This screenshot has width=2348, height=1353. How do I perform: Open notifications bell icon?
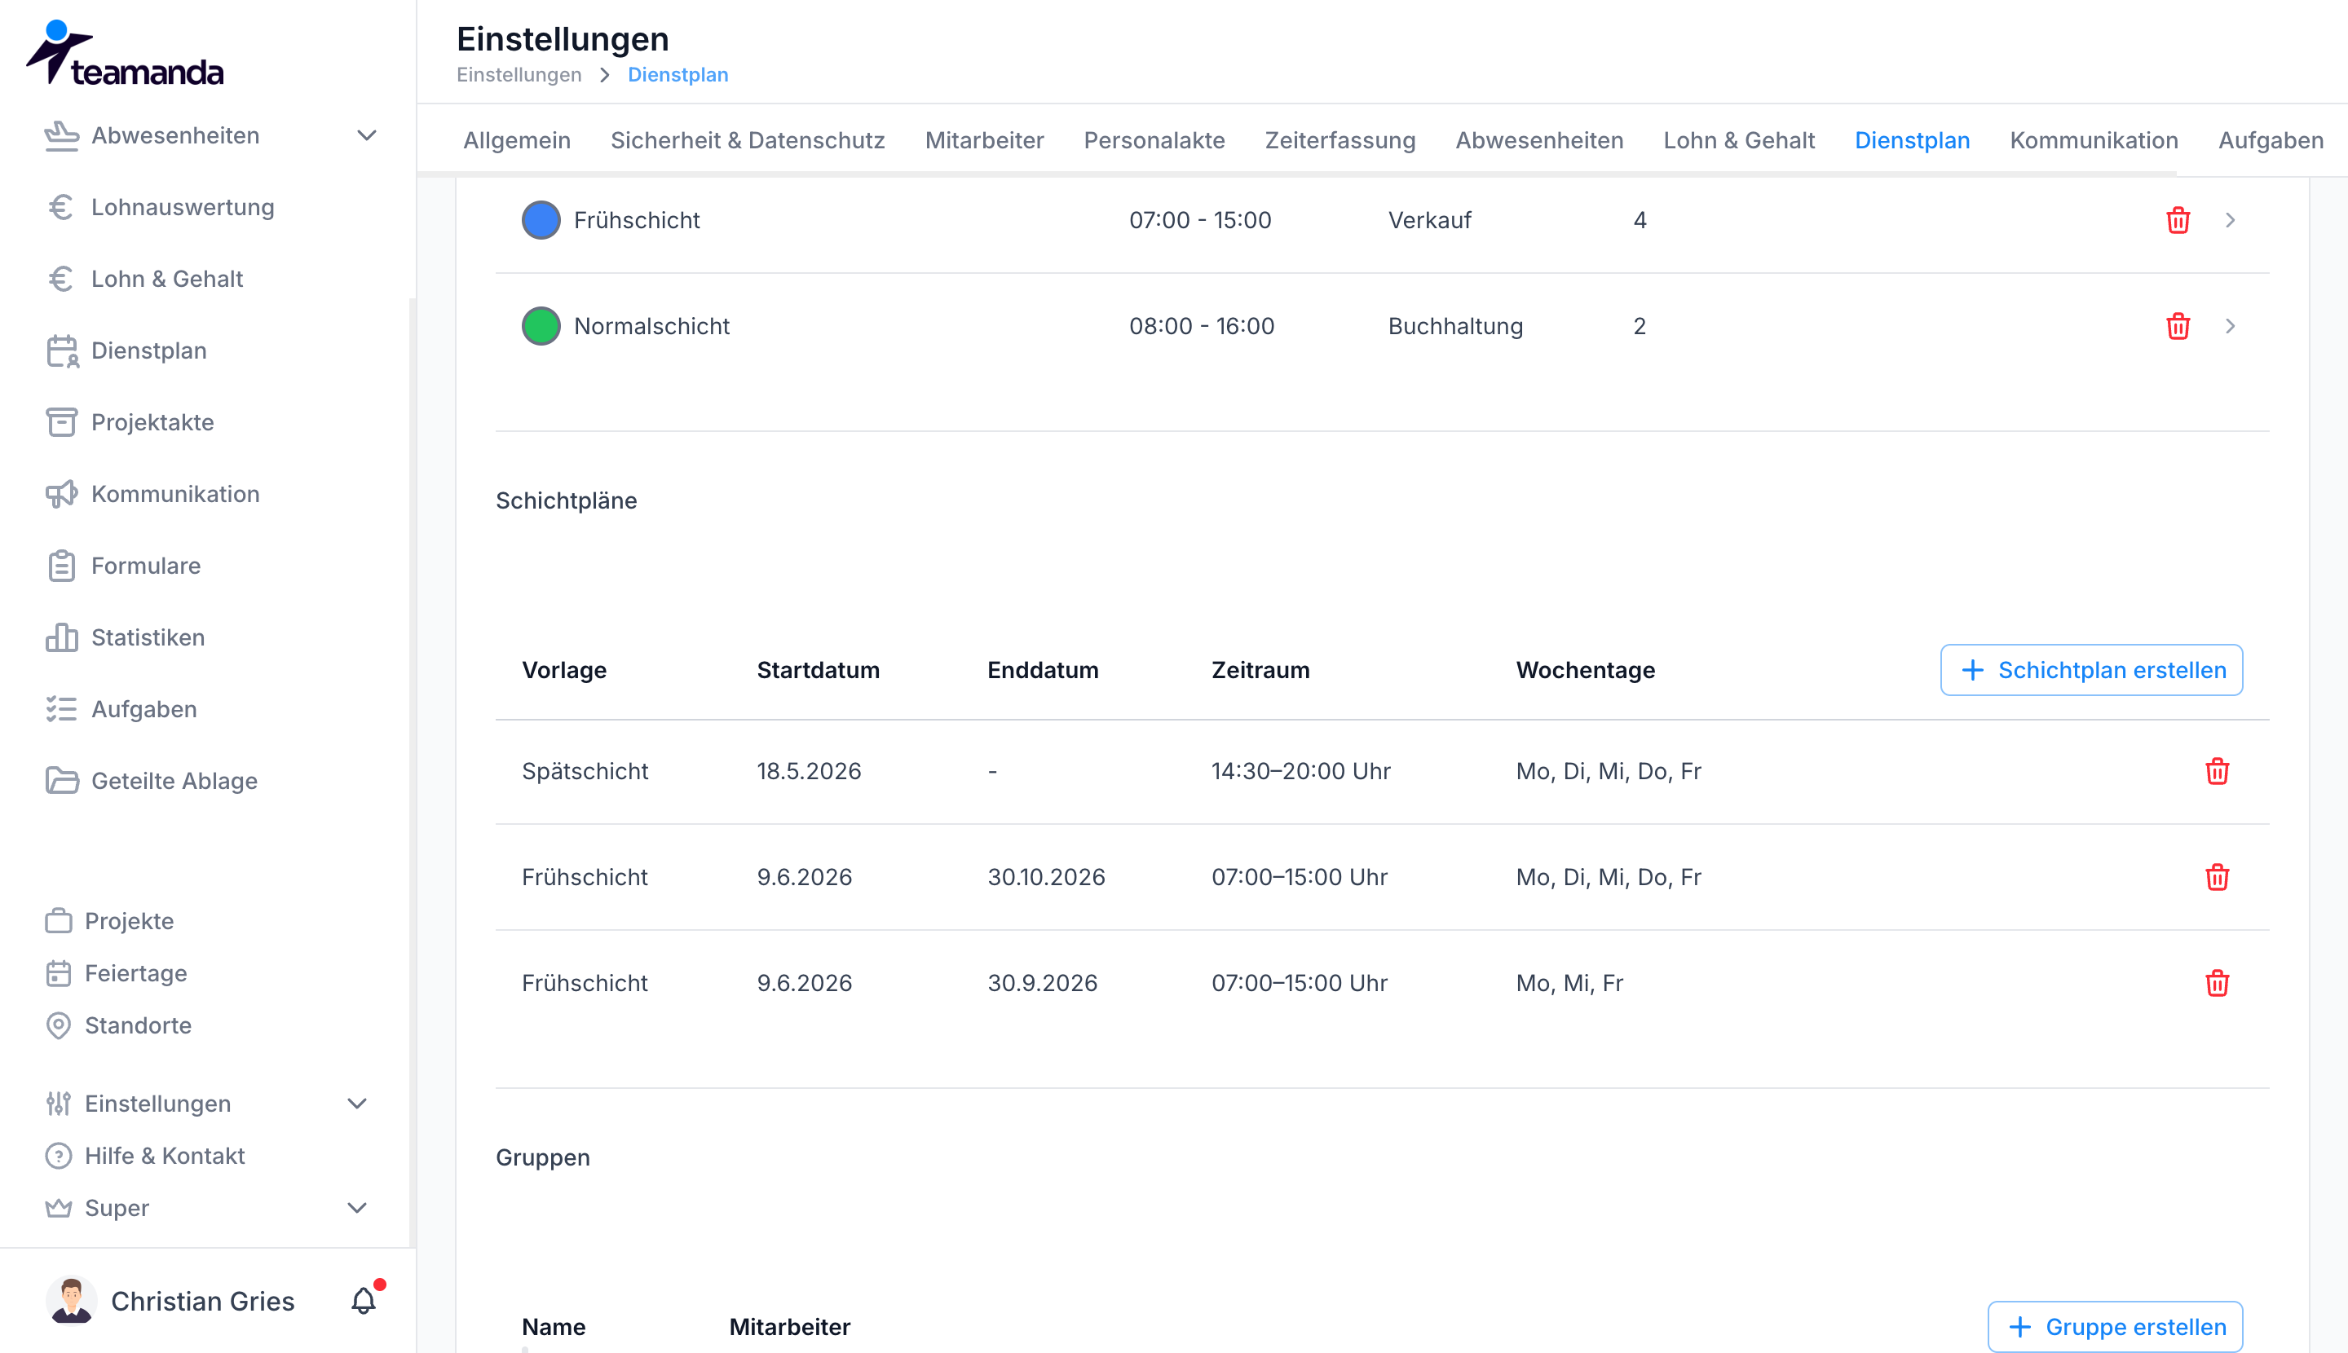pyautogui.click(x=364, y=1300)
